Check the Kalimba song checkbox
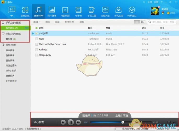The image size is (179, 131). [x=37, y=50]
